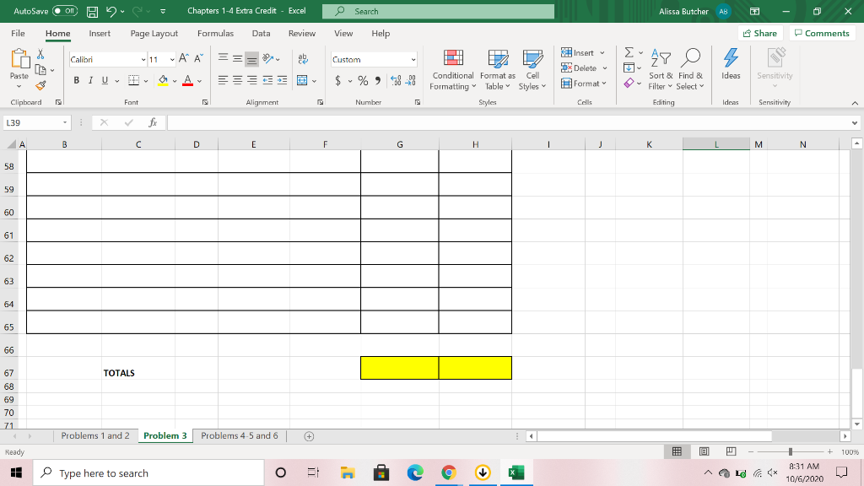Screen dimensions: 864x486
Task: Switch to Page Layout view in status bar
Action: pos(705,452)
